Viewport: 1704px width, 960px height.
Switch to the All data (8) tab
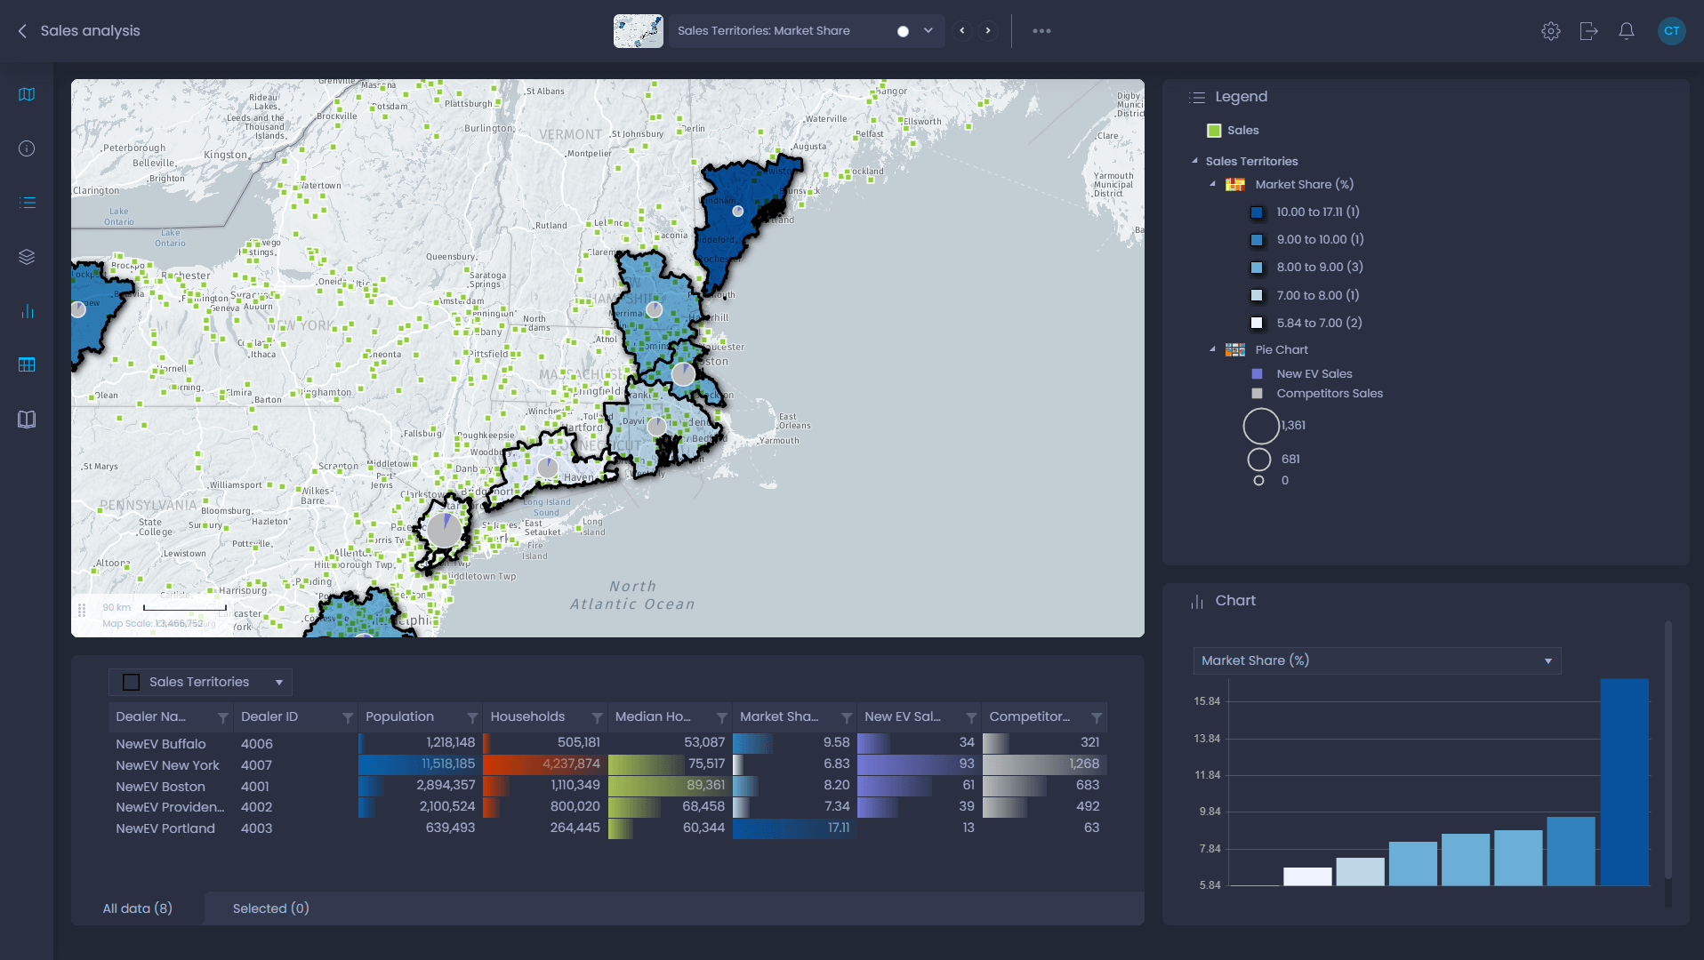pyautogui.click(x=138, y=908)
